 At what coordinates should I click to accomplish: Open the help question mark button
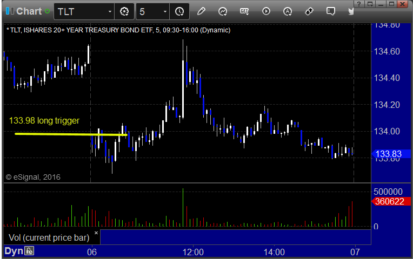tap(359, 4)
